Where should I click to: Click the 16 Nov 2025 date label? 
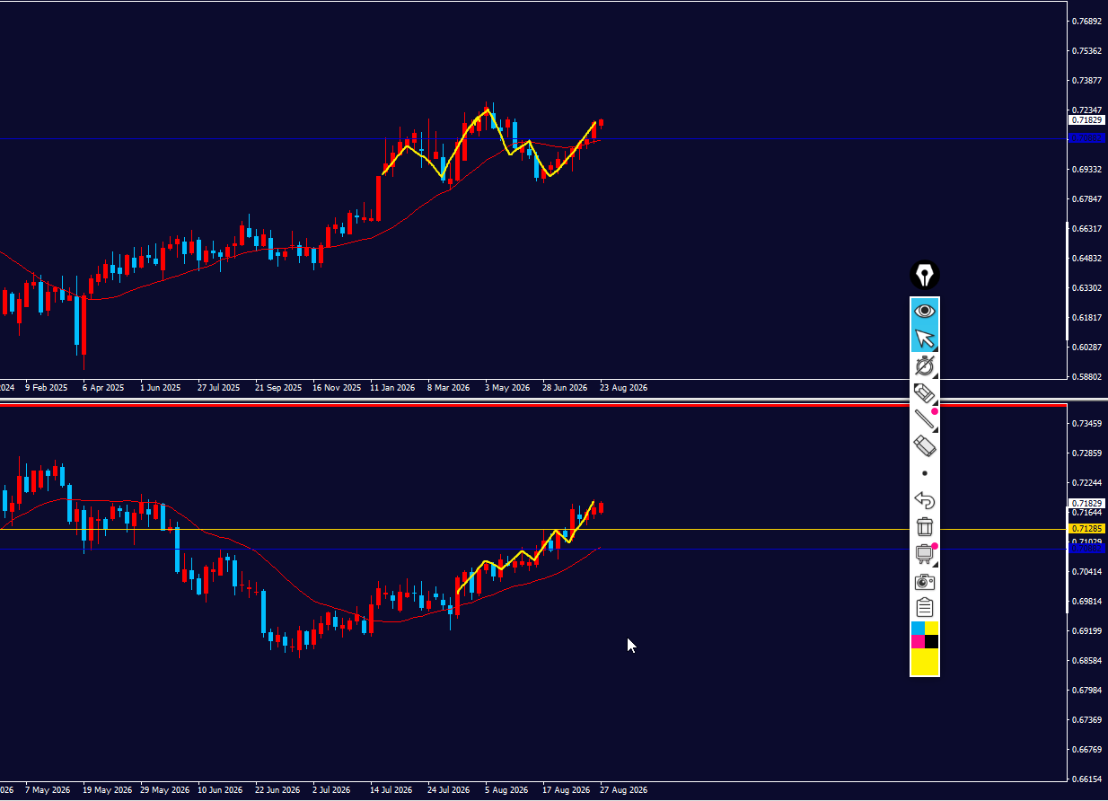point(337,388)
